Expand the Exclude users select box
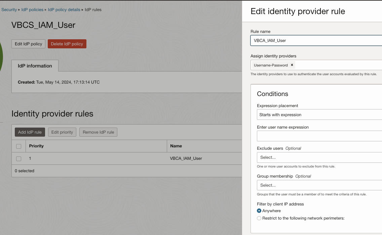This screenshot has width=382, height=235. click(319, 157)
